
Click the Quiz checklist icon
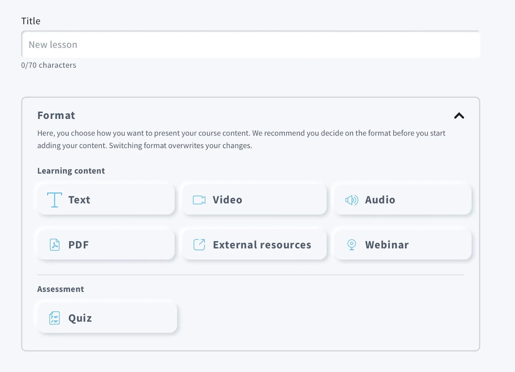(54, 318)
